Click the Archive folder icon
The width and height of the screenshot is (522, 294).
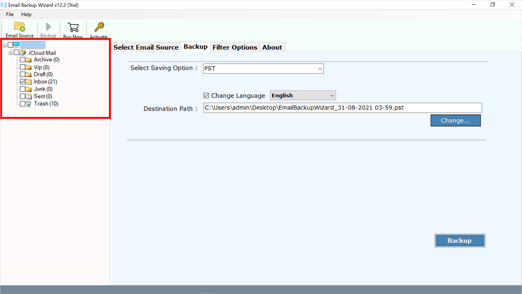tap(29, 60)
